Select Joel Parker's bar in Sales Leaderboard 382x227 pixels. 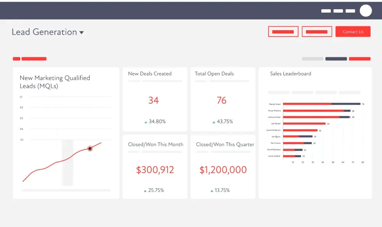[x=304, y=123]
